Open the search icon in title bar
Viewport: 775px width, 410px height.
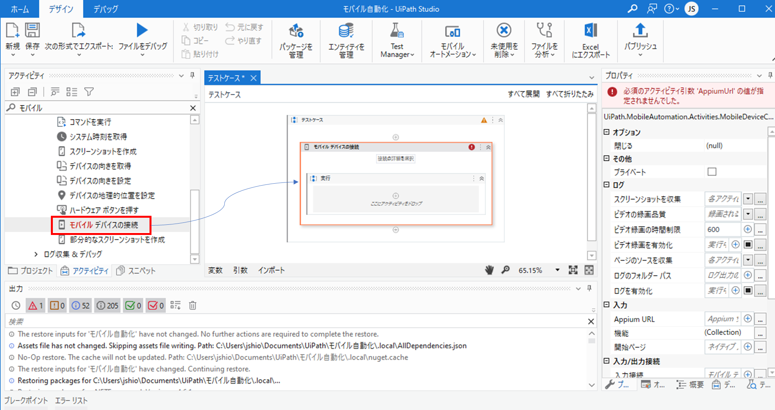632,9
